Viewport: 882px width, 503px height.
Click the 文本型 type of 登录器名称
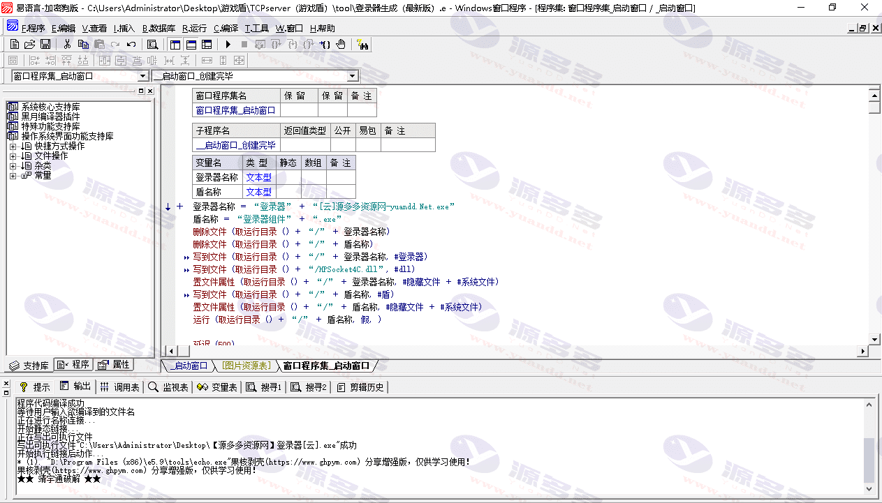pos(258,178)
